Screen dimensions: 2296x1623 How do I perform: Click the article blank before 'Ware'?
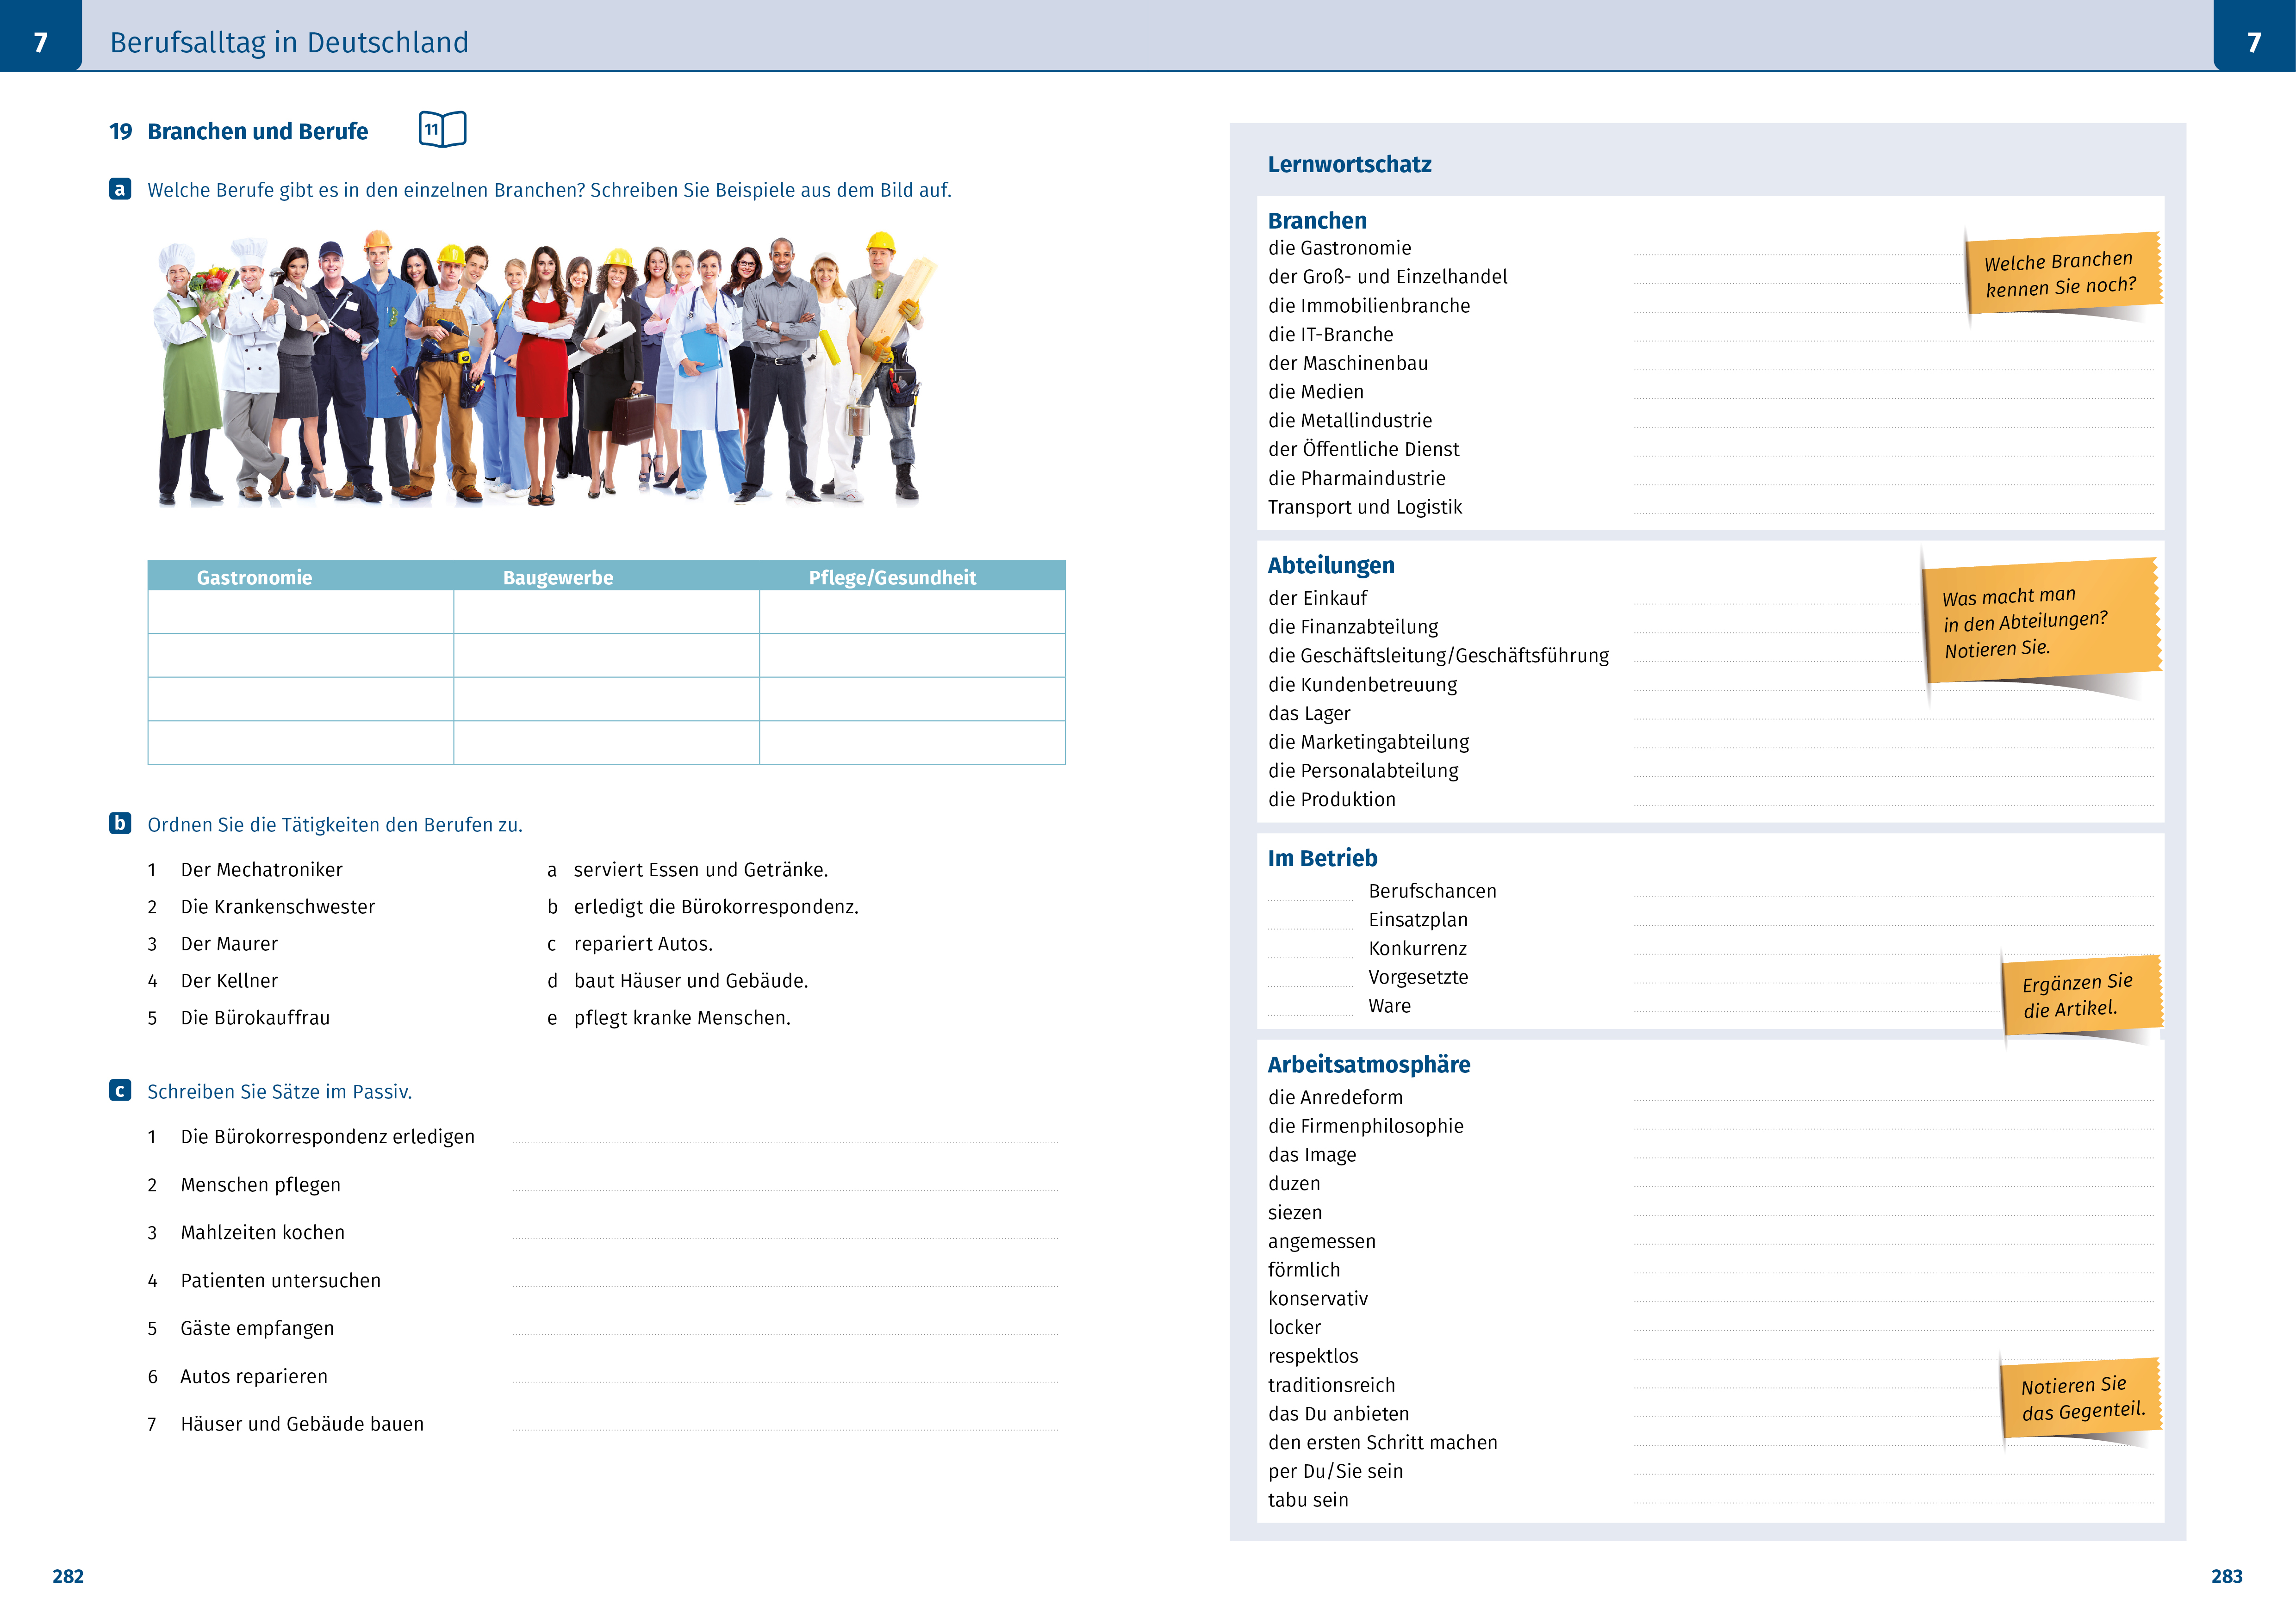coord(1310,1007)
